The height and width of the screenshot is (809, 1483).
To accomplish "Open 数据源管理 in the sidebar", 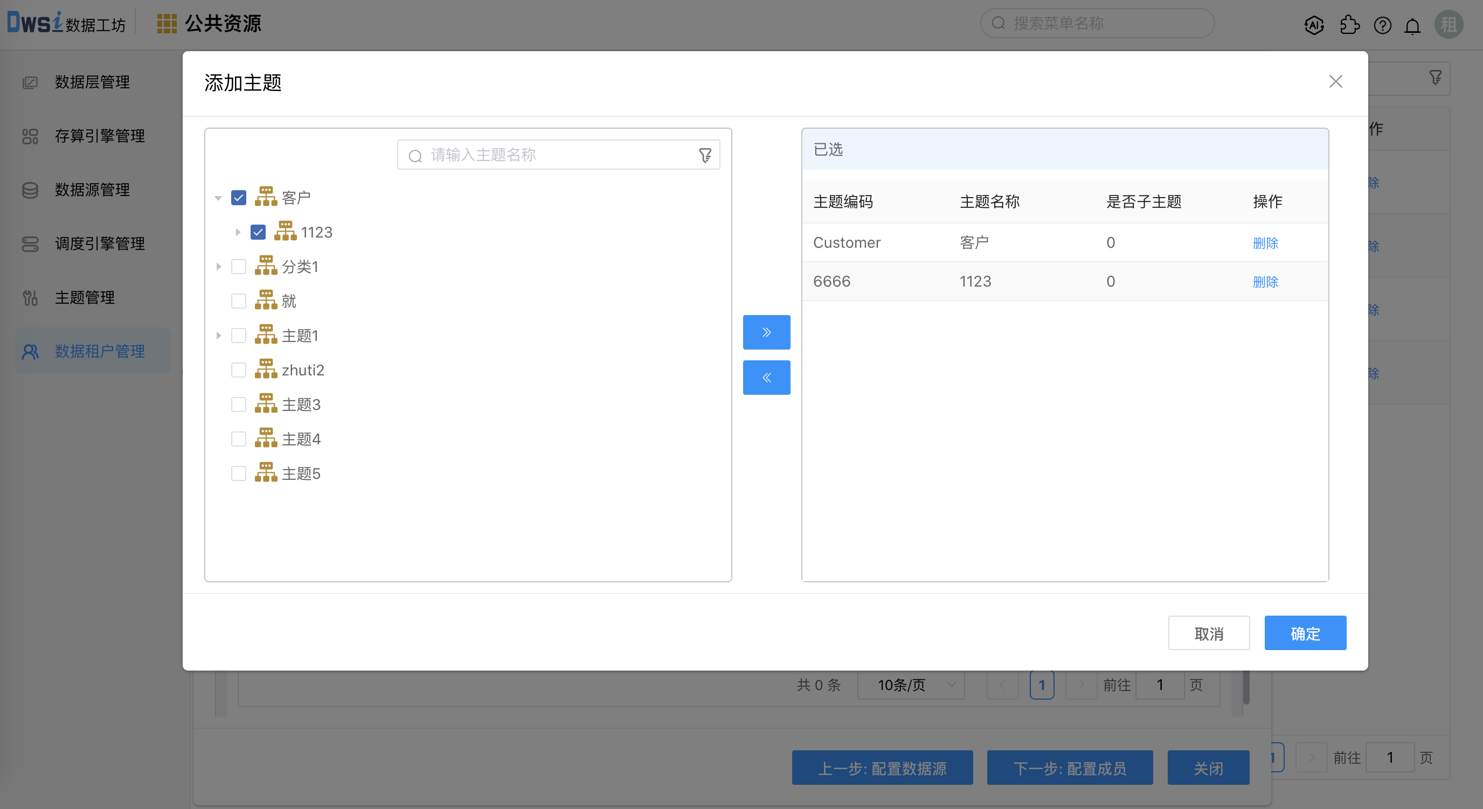I will point(92,190).
